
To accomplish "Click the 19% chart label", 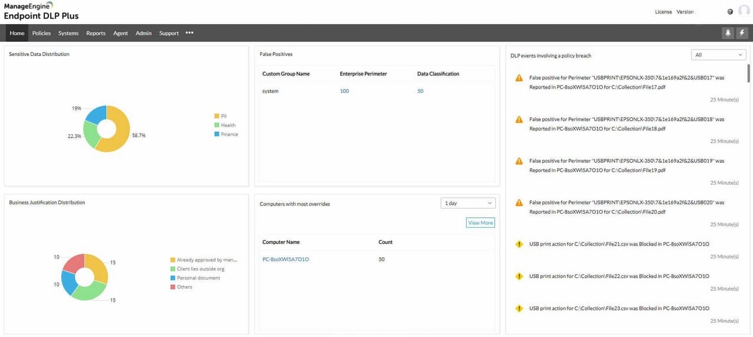I will [76, 108].
